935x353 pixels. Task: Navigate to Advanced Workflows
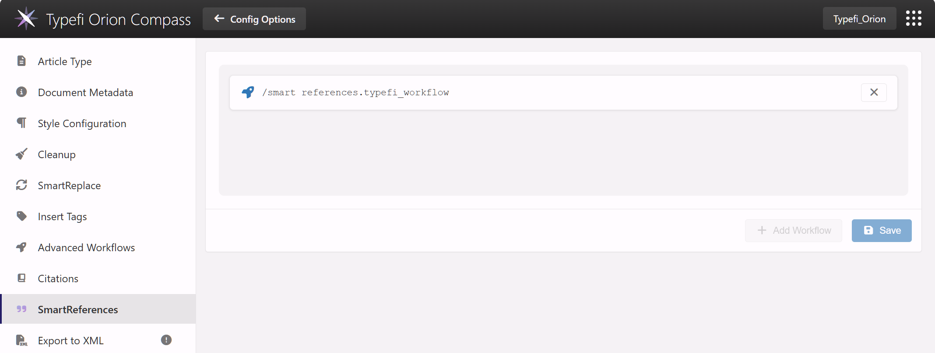[x=98, y=247]
